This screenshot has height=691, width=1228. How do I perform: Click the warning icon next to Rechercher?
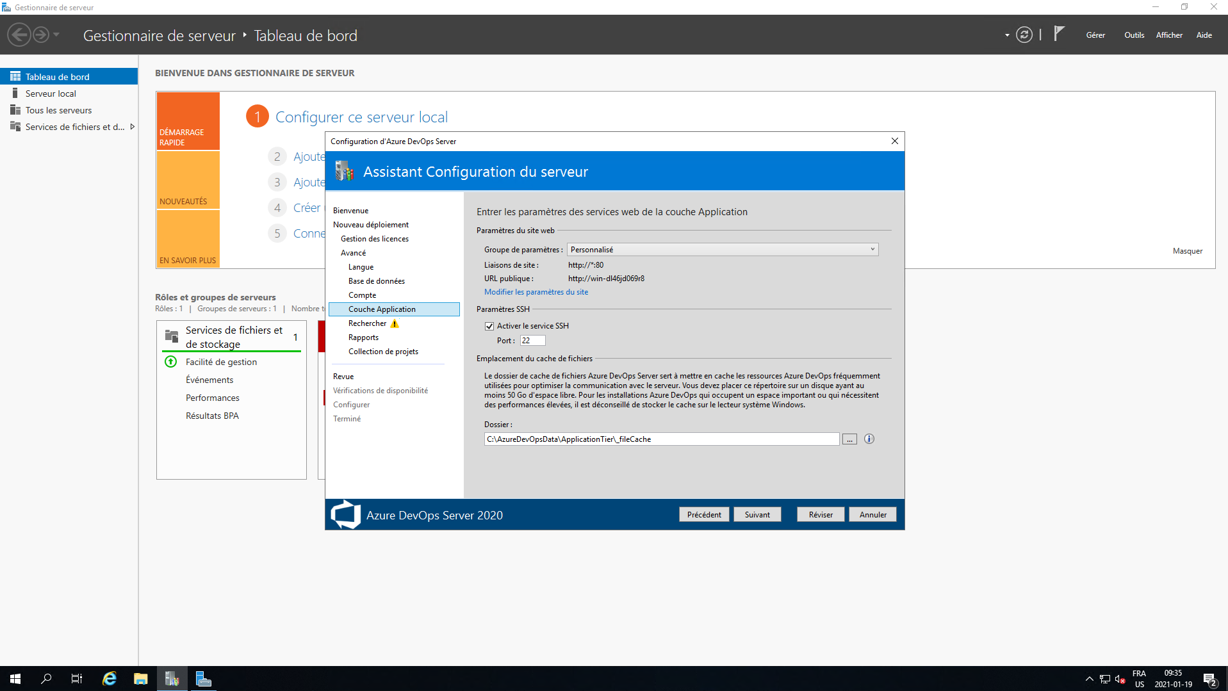point(395,323)
